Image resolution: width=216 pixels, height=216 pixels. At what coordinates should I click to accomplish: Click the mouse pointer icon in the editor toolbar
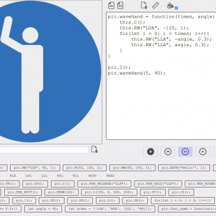click(x=170, y=5)
